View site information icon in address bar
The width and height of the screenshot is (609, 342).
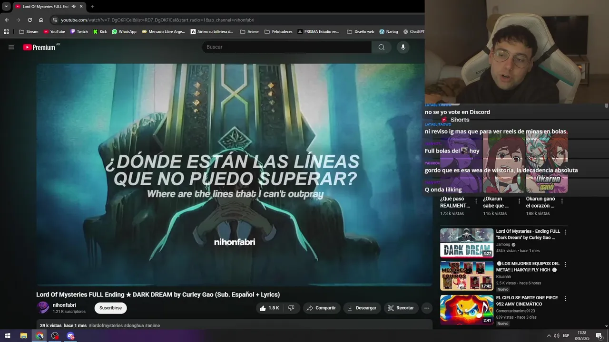click(55, 20)
